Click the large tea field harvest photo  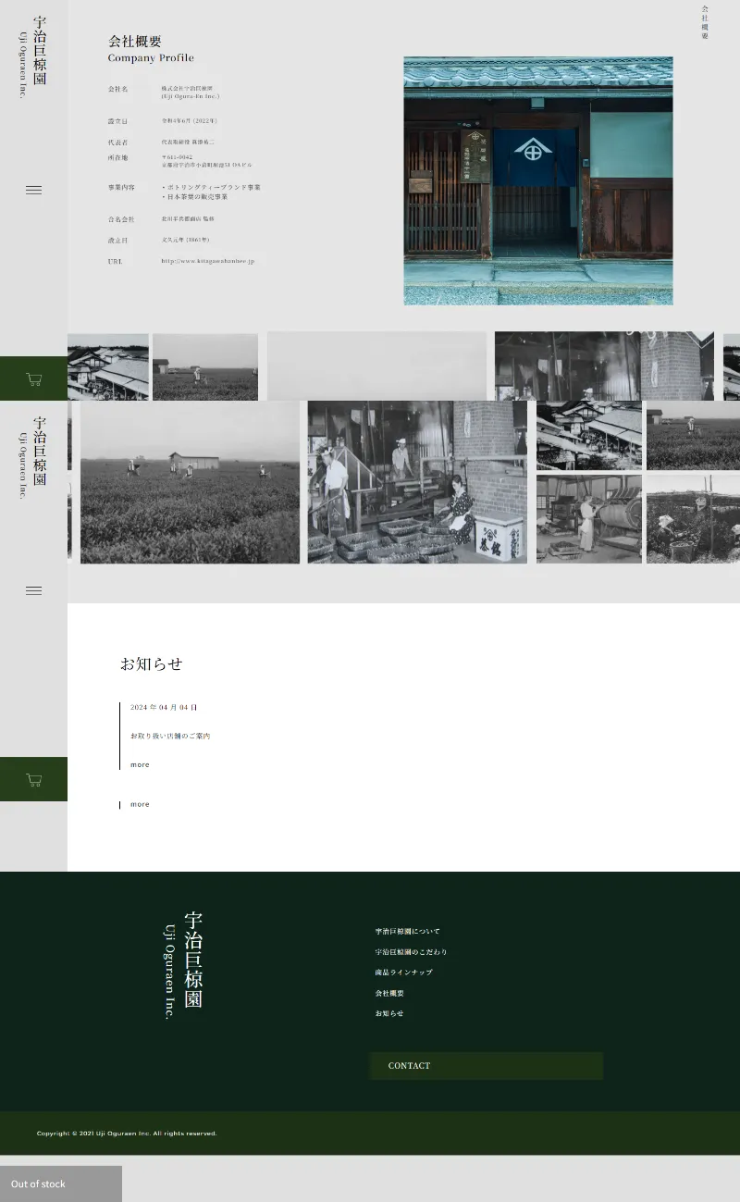tap(190, 482)
